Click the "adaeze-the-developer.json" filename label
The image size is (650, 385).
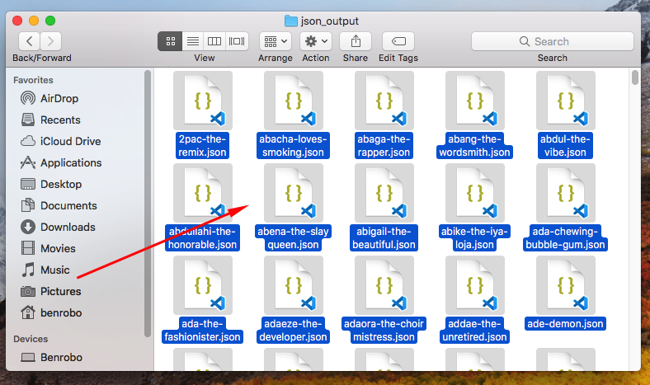[x=293, y=331]
